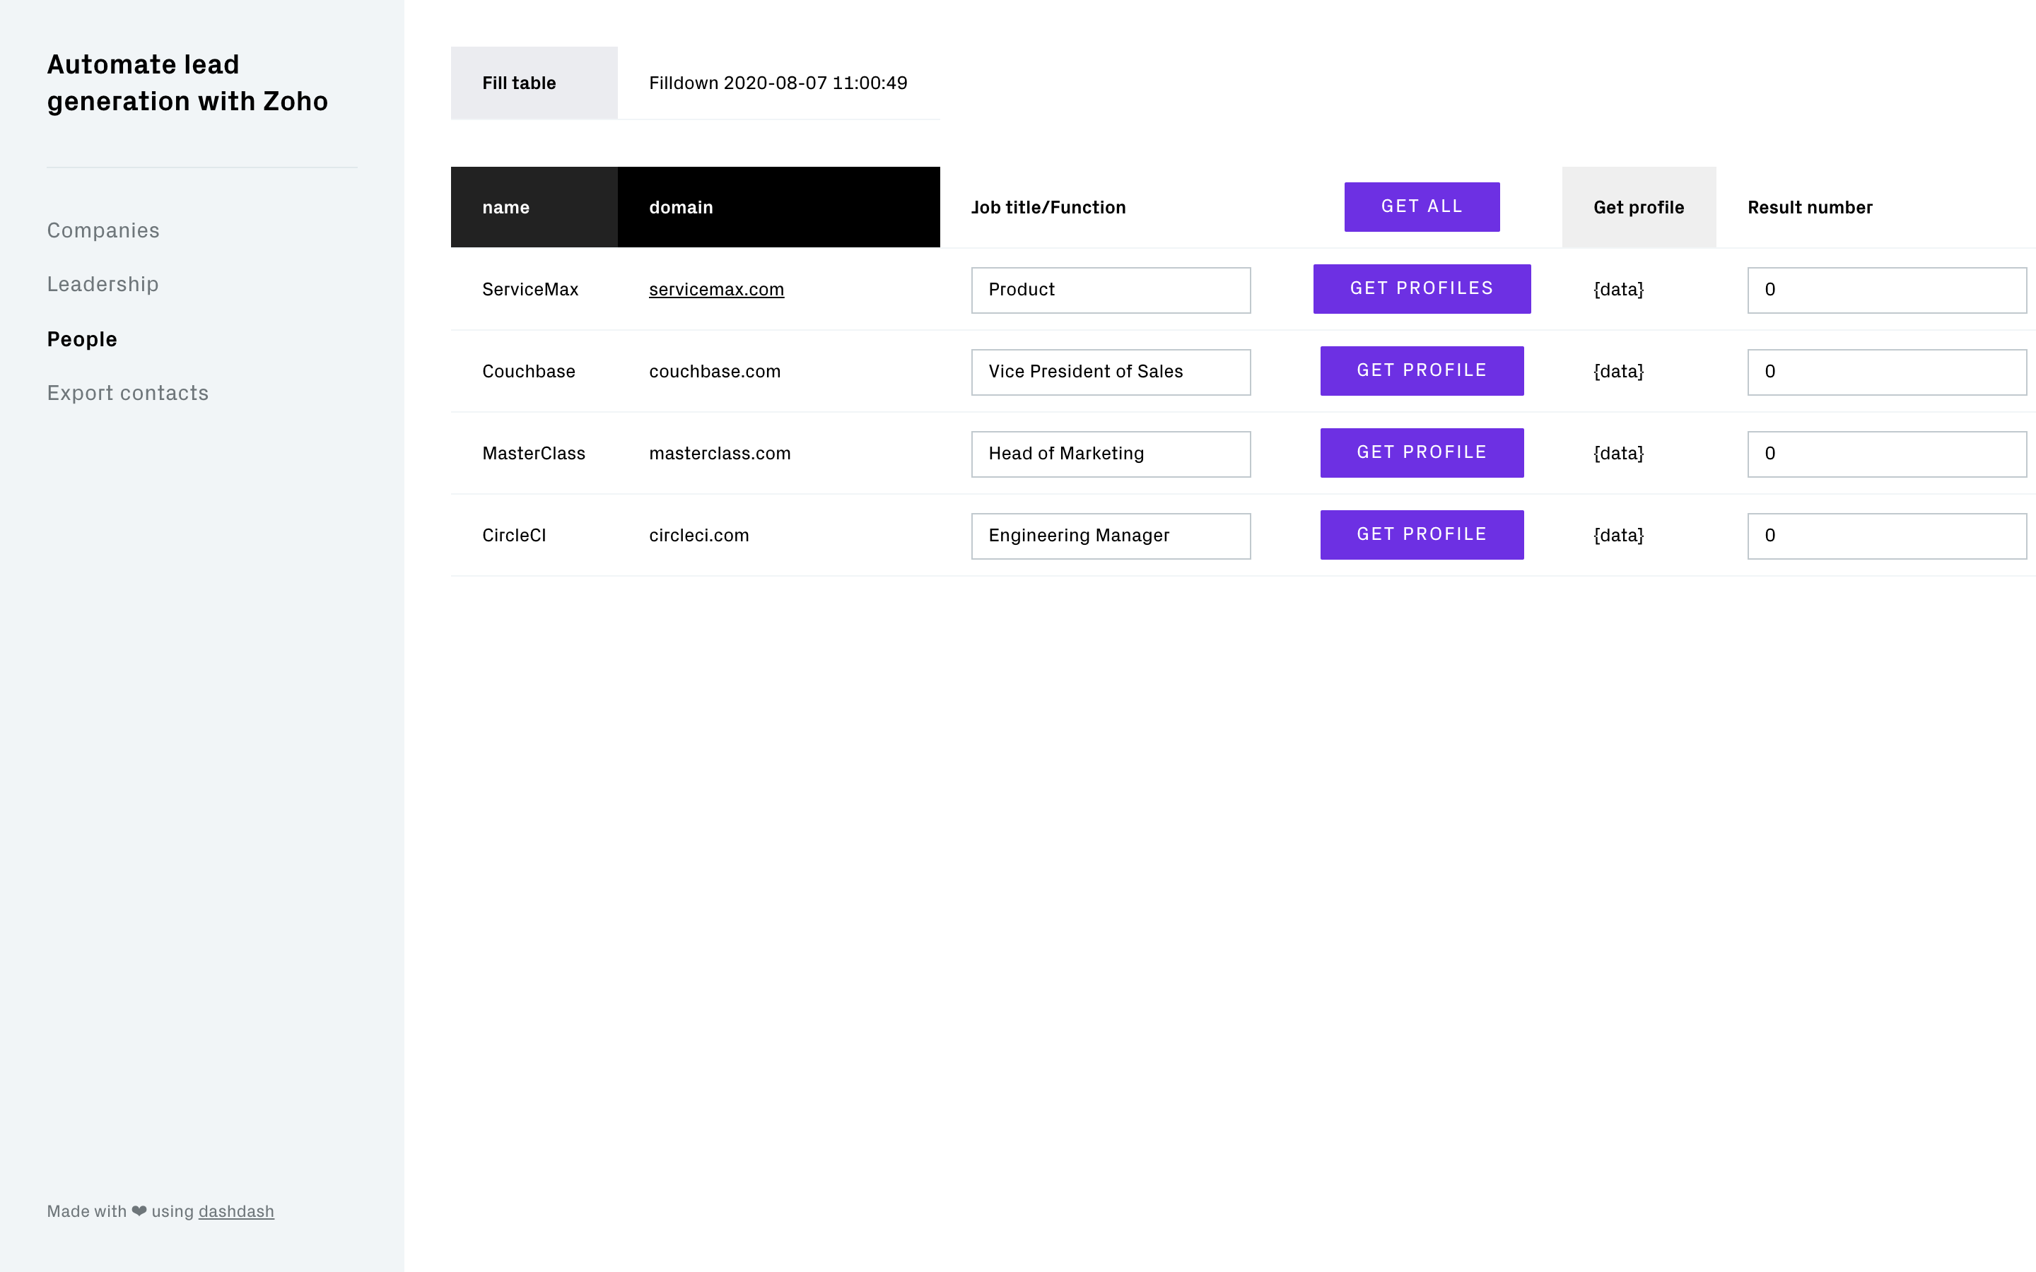This screenshot has width=2036, height=1272.
Task: Click the GET ALL button
Action: click(x=1422, y=207)
